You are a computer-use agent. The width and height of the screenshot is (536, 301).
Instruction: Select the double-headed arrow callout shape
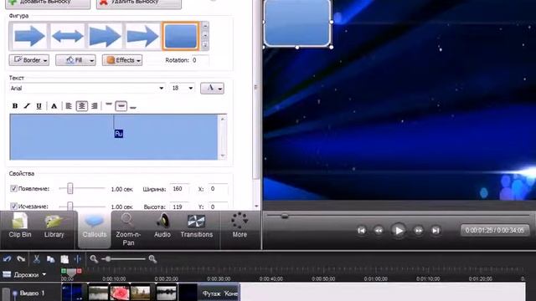click(67, 36)
